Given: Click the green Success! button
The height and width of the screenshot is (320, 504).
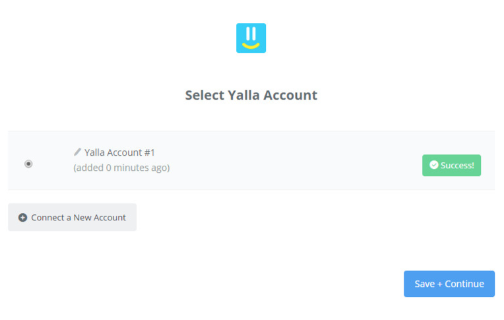Looking at the screenshot, I should point(451,166).
